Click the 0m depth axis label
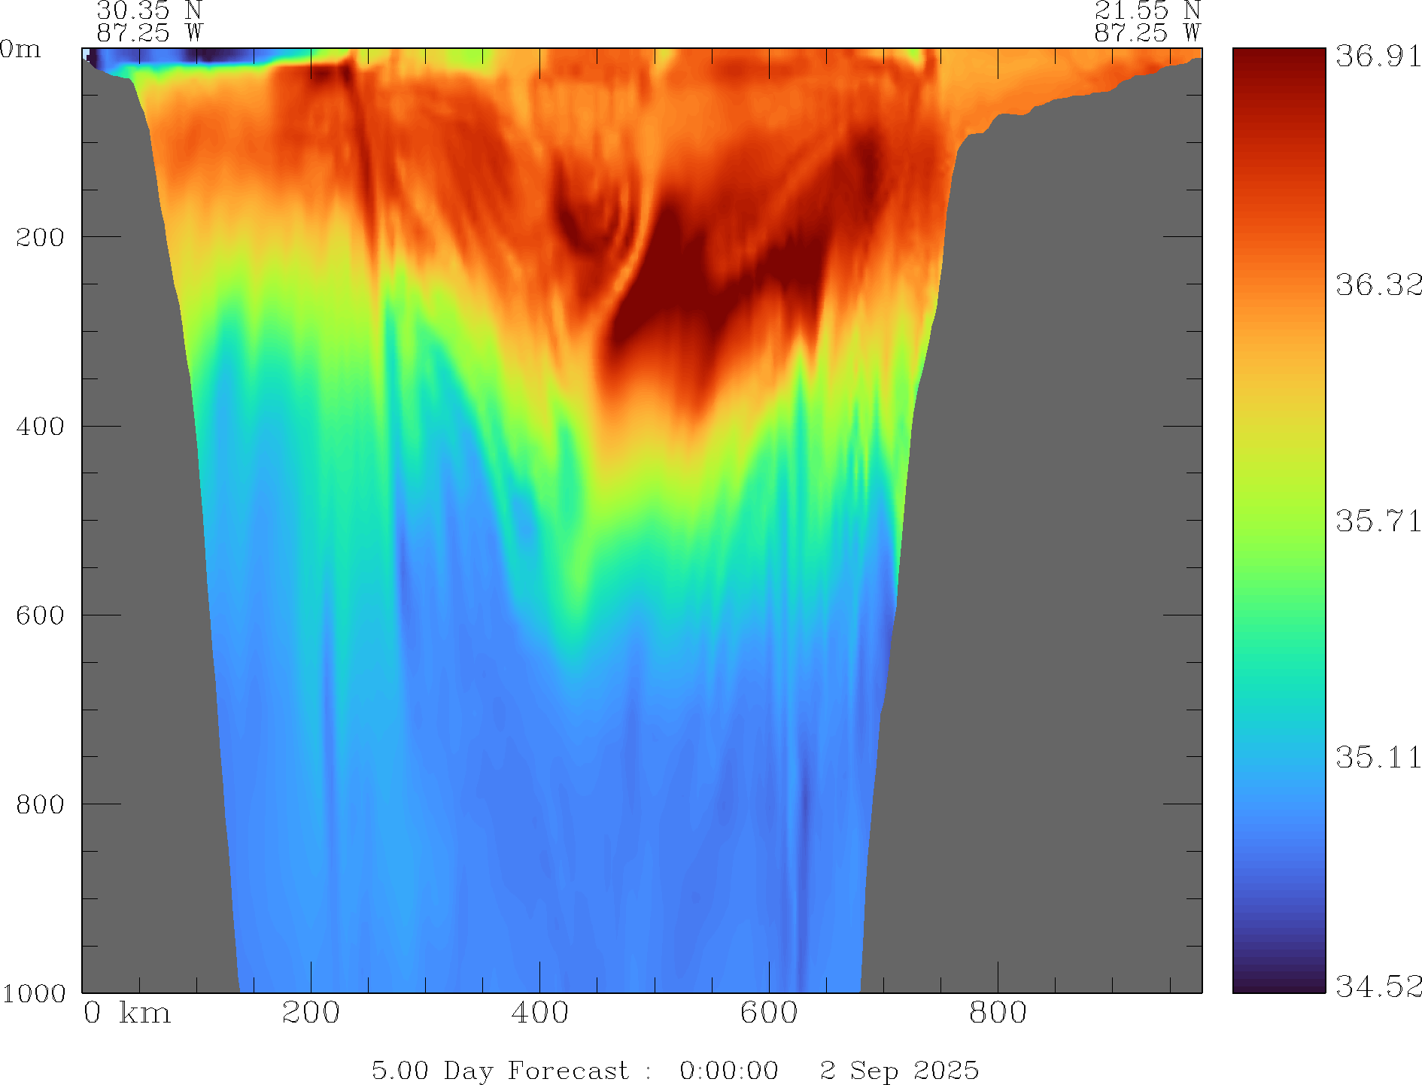This screenshot has width=1422, height=1085. tap(20, 50)
